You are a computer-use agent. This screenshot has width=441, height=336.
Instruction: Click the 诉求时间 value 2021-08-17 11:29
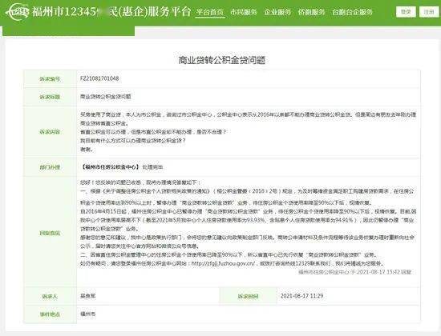click(301, 296)
